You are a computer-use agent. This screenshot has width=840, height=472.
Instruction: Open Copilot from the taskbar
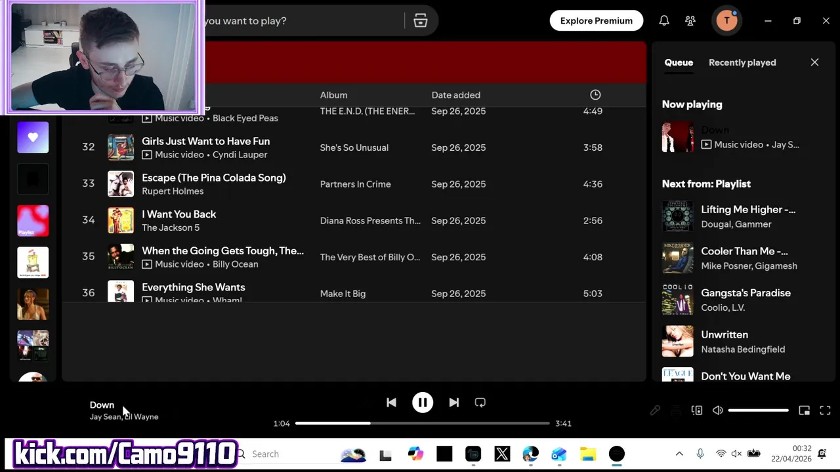[416, 454]
